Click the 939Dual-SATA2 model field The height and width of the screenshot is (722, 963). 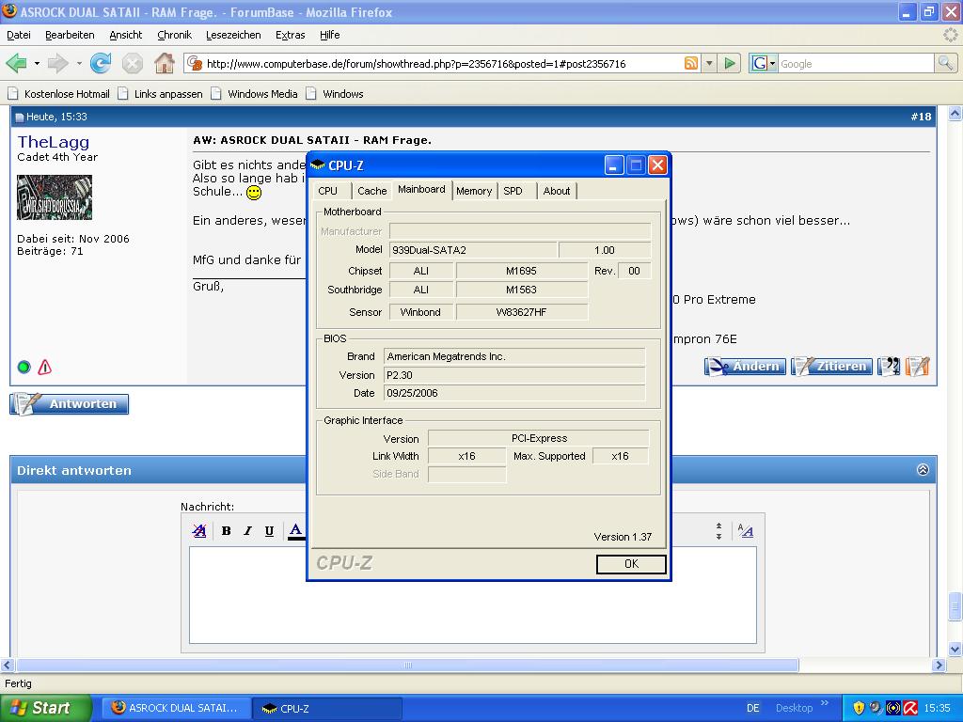point(473,250)
